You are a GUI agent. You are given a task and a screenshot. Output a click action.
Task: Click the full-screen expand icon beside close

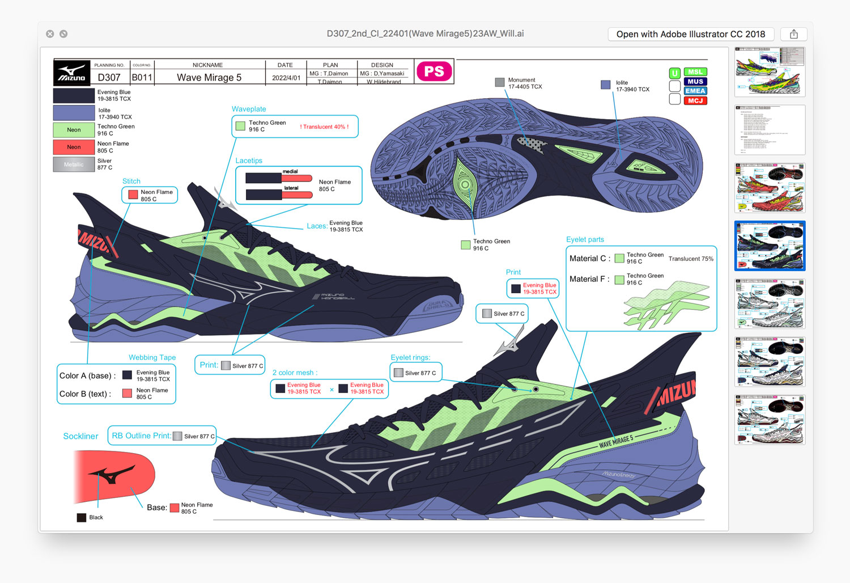click(63, 34)
